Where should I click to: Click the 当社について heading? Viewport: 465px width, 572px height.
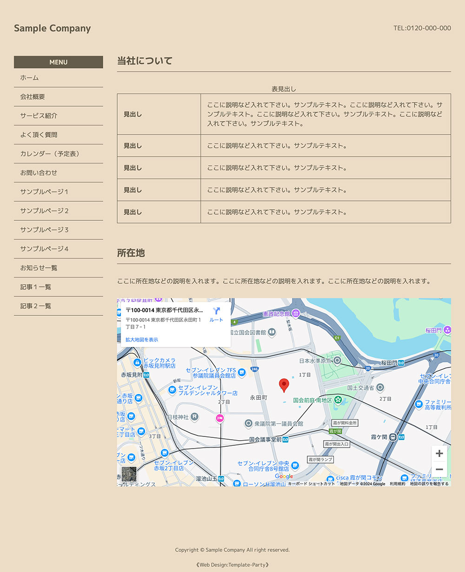click(x=145, y=61)
